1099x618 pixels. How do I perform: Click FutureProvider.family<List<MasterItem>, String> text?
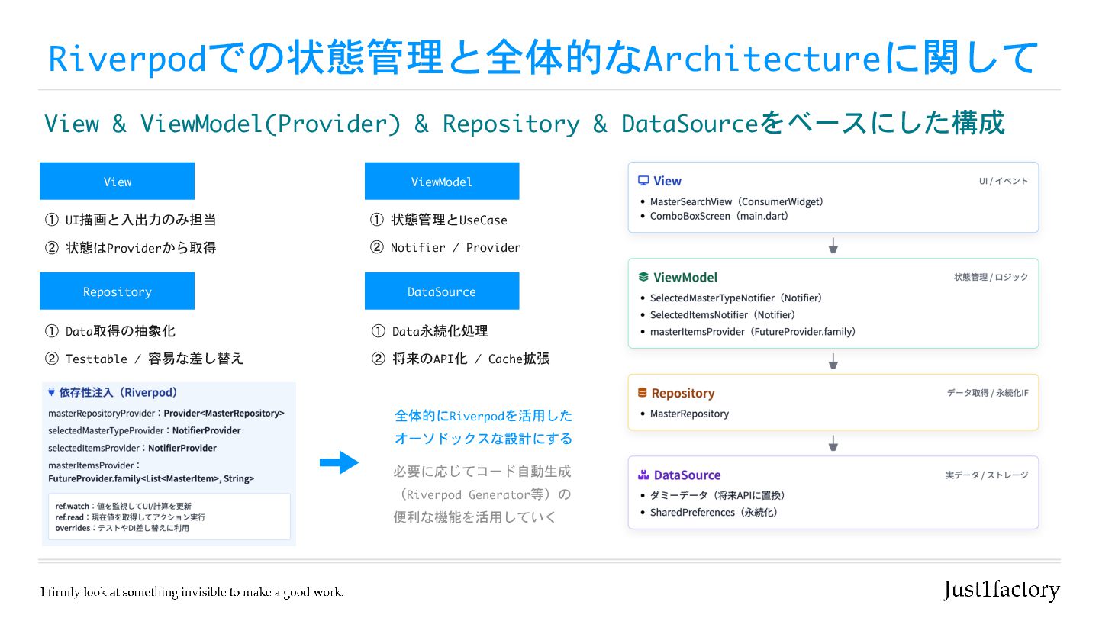coord(151,479)
